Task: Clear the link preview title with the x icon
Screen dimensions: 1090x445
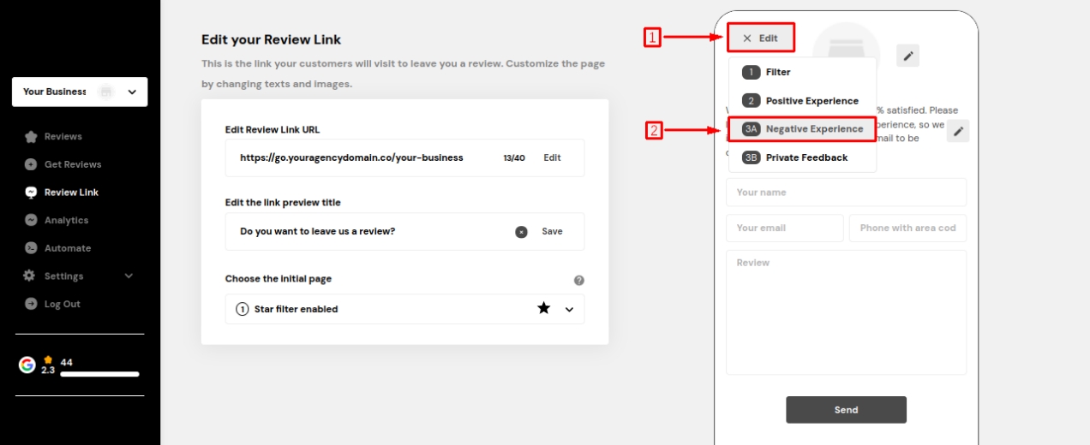Action: (521, 232)
